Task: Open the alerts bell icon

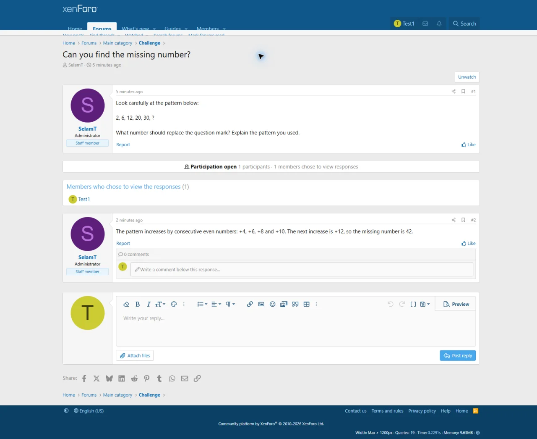Action: [439, 24]
